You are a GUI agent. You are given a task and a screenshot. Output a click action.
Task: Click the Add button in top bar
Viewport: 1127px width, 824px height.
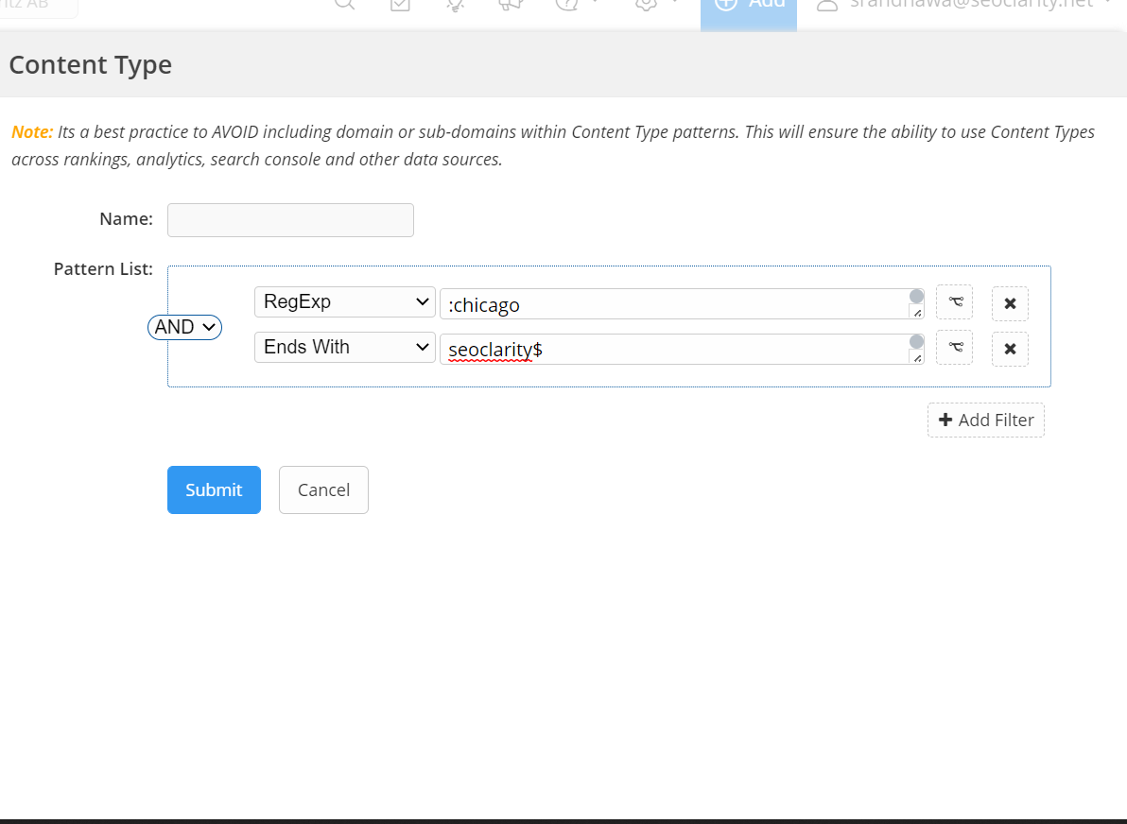pos(749,6)
